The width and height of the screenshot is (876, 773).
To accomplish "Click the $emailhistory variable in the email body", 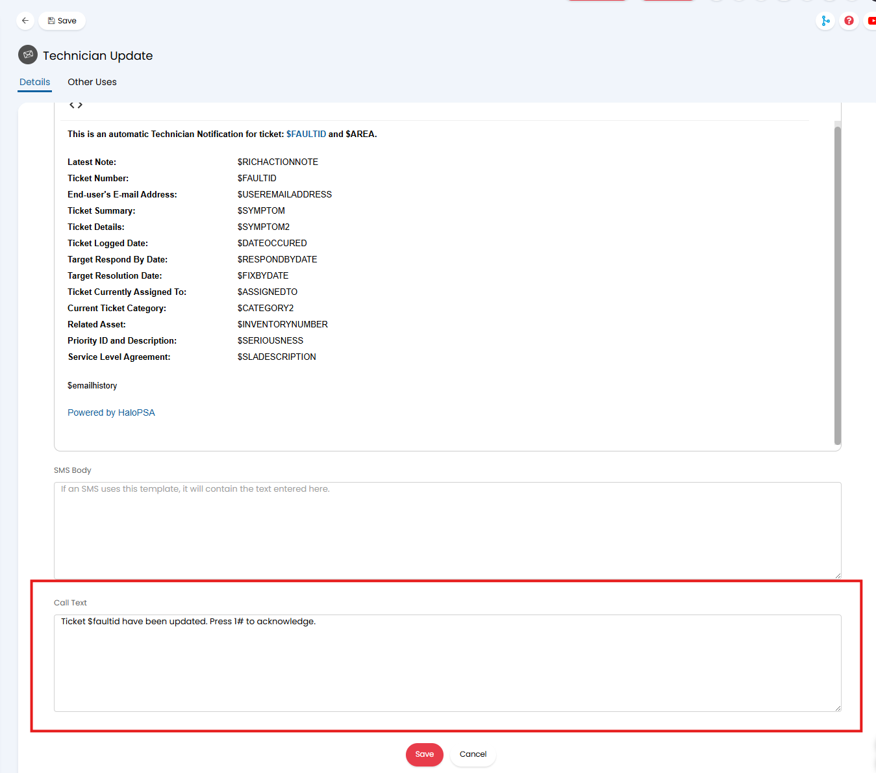I will (92, 386).
